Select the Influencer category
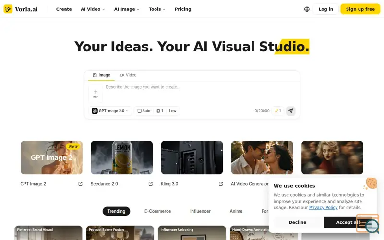 (200, 211)
